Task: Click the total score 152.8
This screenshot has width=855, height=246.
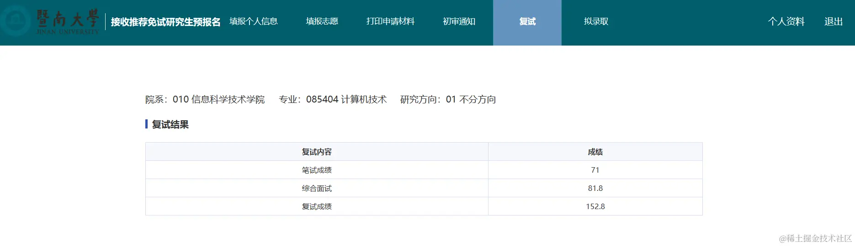Action: tap(595, 206)
